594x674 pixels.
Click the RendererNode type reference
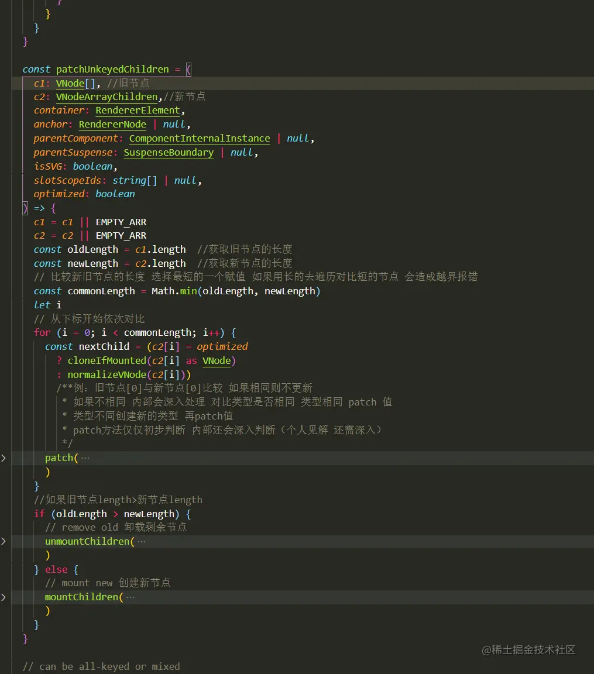coord(112,124)
